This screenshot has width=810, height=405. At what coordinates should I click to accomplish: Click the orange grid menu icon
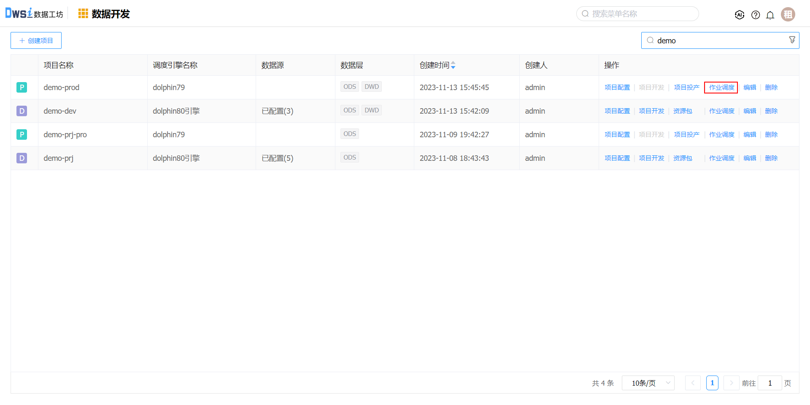click(x=83, y=14)
